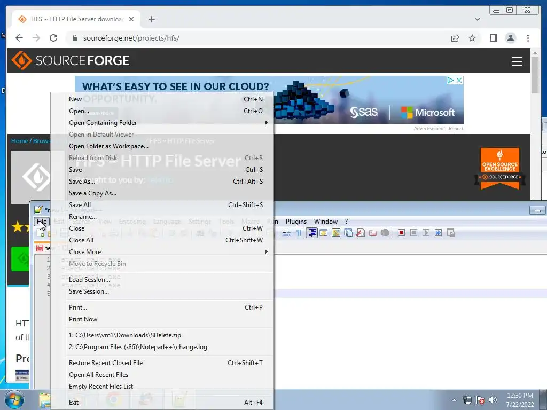The width and height of the screenshot is (547, 410).
Task: Click Windows Start button
Action: click(x=14, y=399)
